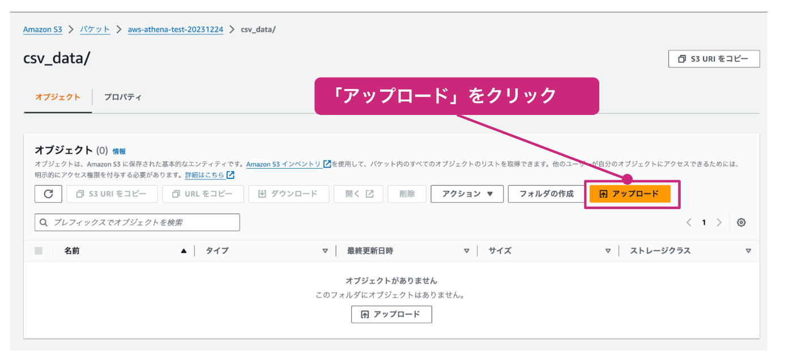The image size is (793, 363).
Task: Click the フォルダの作成 button
Action: [x=547, y=194]
